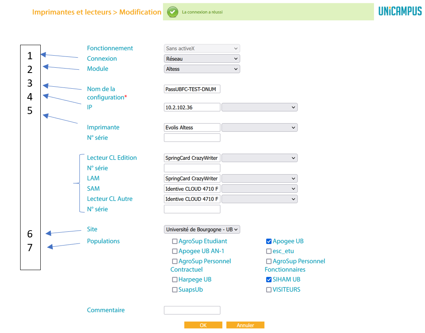Check AgroSup Personnel Fonctionnaires checkbox

(269, 261)
